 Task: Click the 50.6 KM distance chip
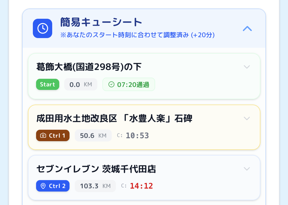click(93, 136)
